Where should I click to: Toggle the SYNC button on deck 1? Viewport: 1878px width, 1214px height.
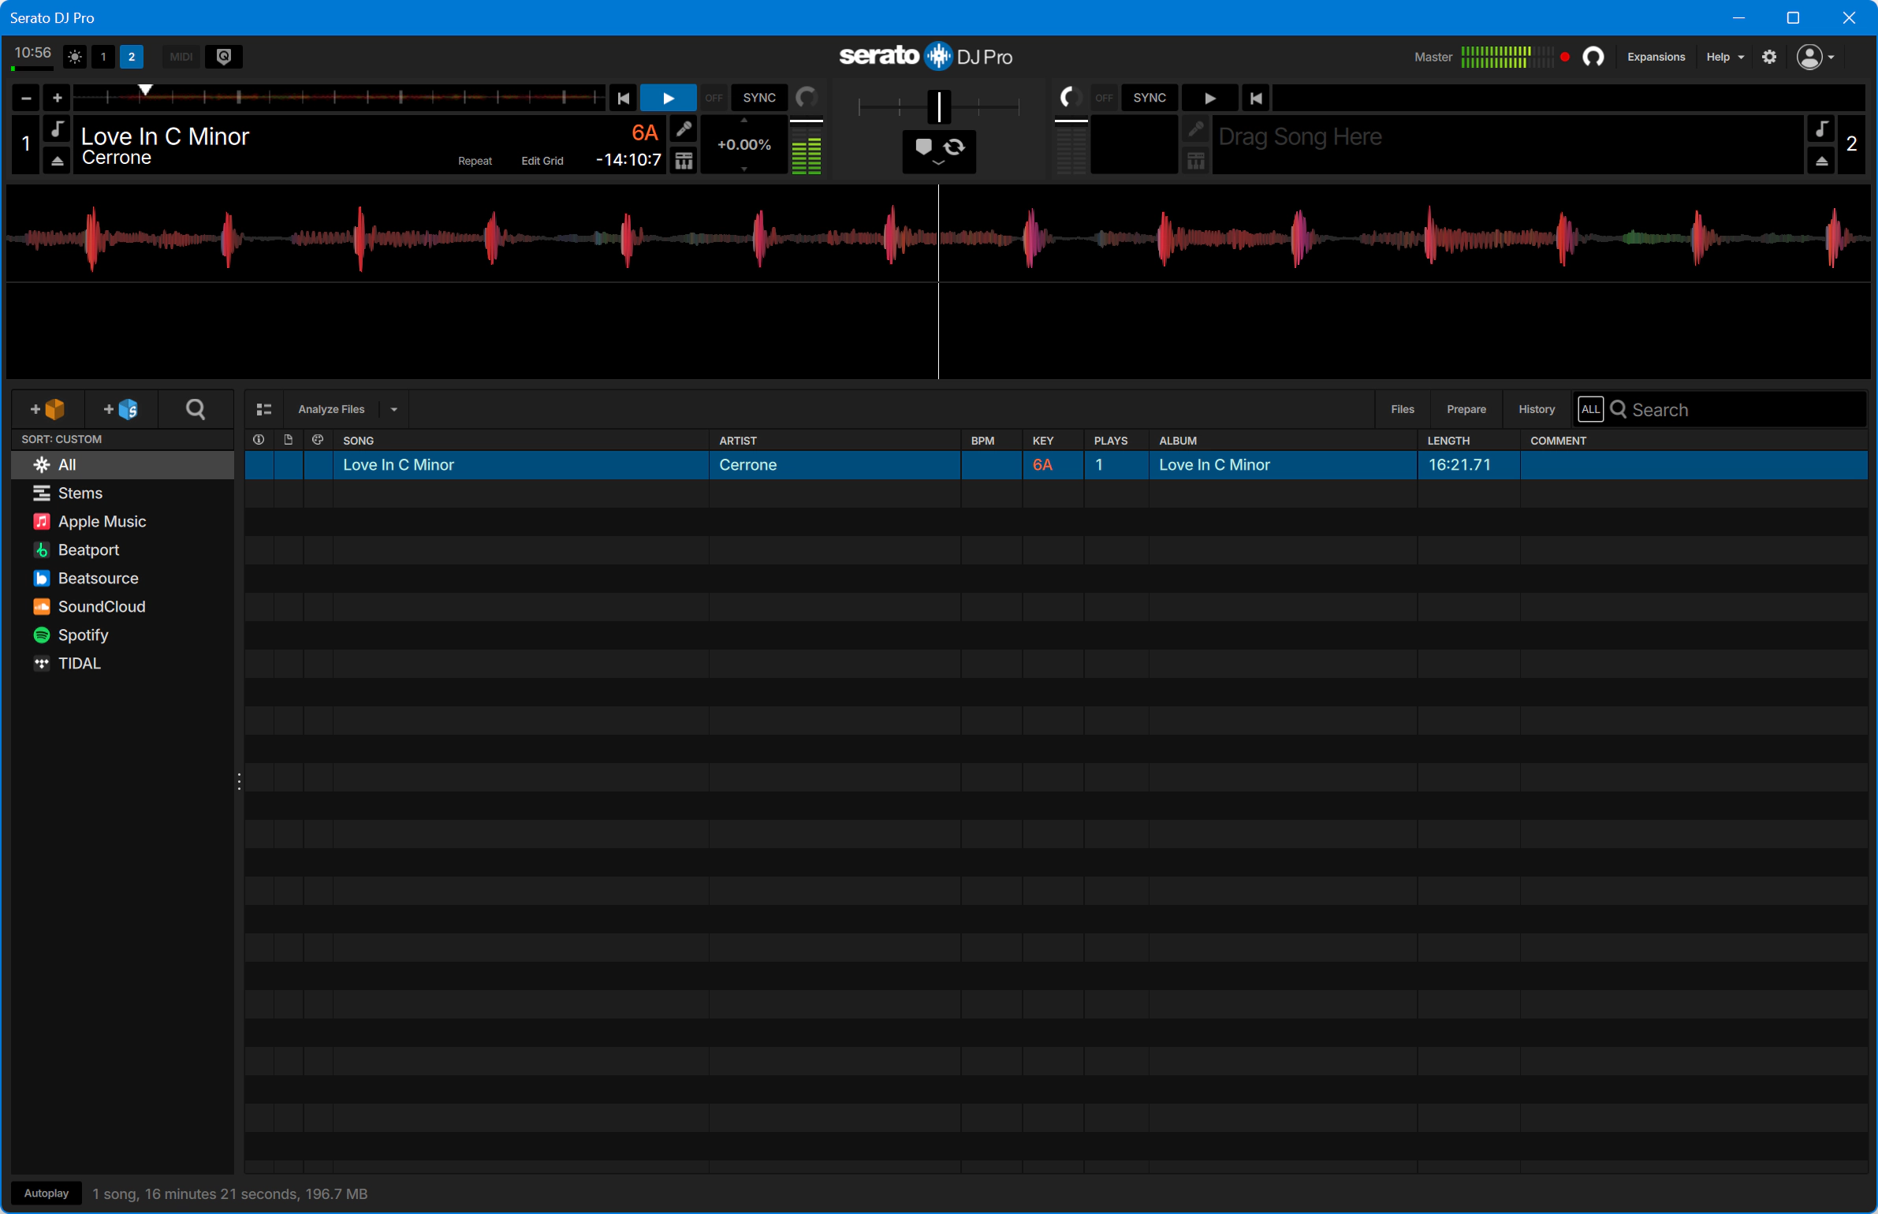pos(758,98)
